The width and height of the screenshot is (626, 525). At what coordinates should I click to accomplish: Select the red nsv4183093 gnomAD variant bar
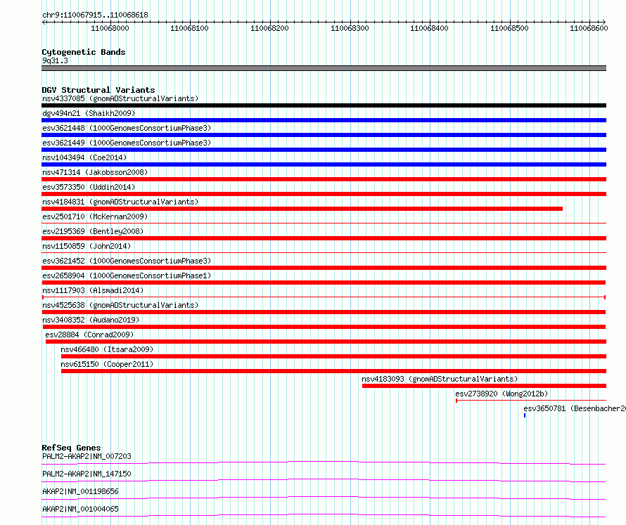pyautogui.click(x=484, y=386)
